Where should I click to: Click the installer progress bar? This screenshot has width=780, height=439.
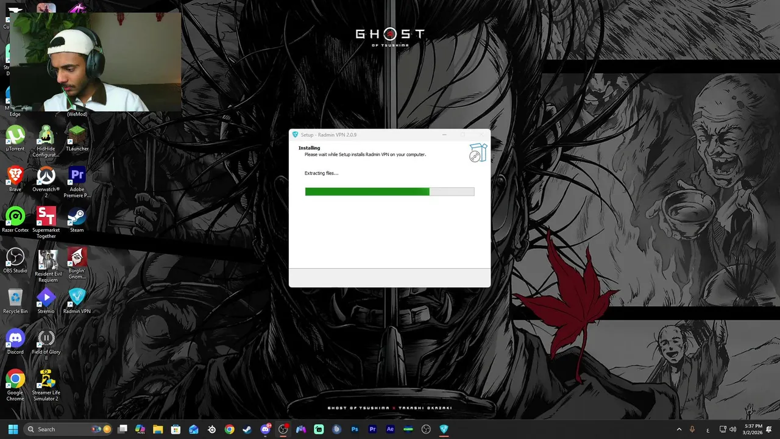tap(389, 191)
